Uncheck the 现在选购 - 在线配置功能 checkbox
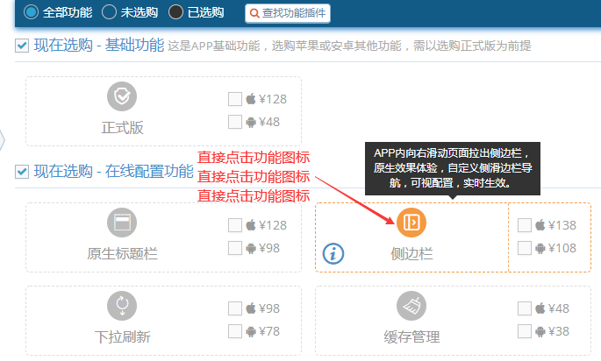The height and width of the screenshot is (361, 601). [x=22, y=172]
